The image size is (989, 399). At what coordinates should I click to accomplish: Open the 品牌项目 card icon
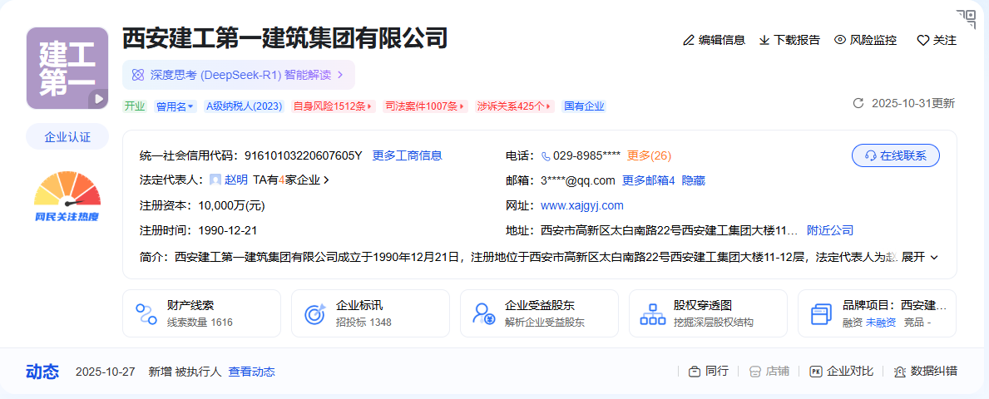point(821,313)
